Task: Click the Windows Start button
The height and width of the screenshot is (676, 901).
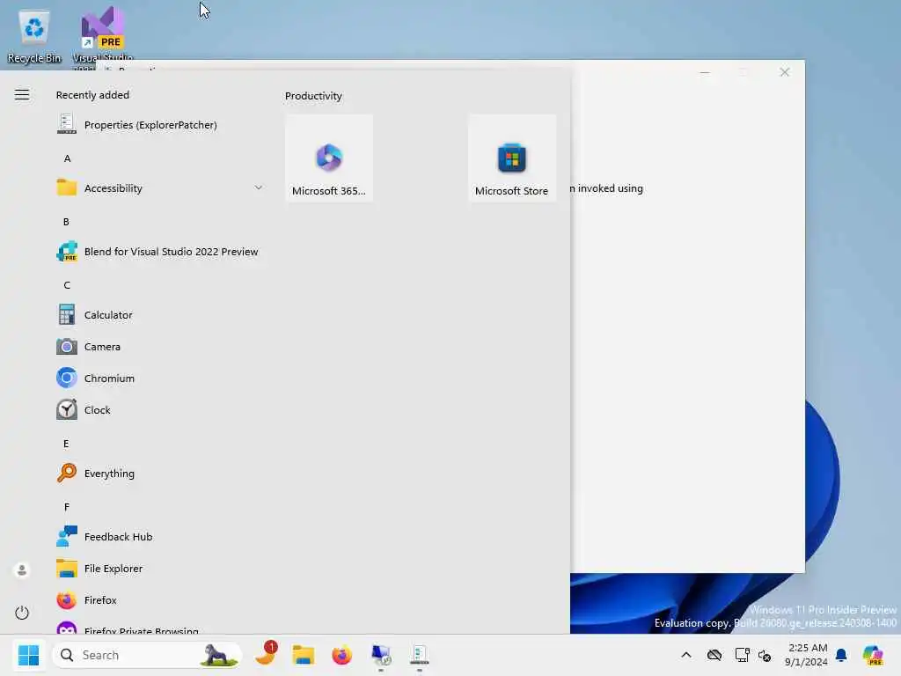Action: point(28,655)
